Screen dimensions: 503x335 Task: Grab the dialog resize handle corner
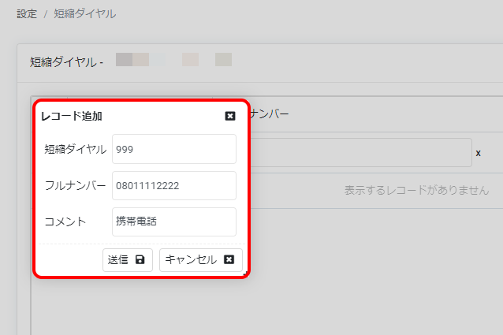pos(246,274)
